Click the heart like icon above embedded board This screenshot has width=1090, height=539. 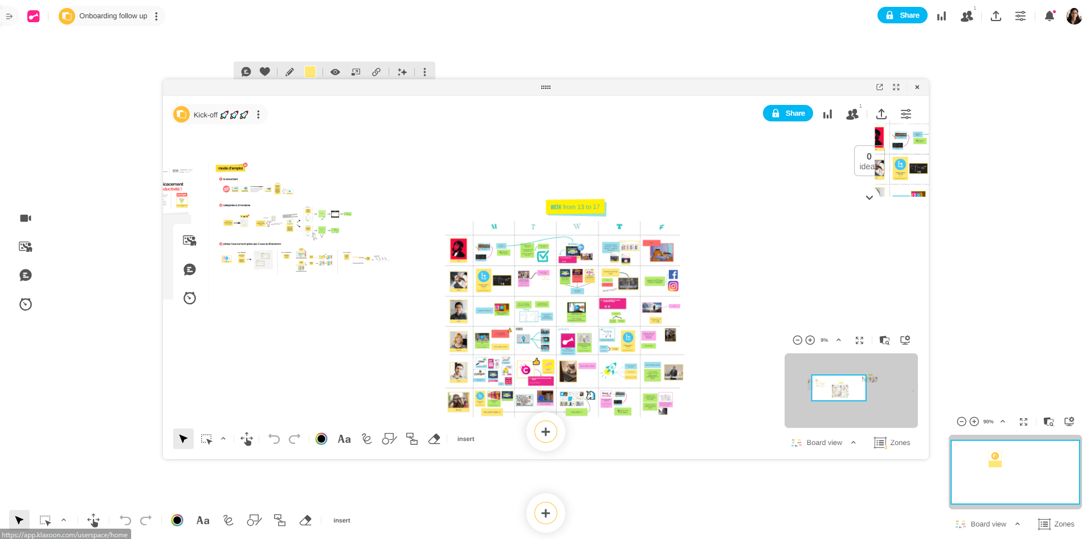[265, 72]
